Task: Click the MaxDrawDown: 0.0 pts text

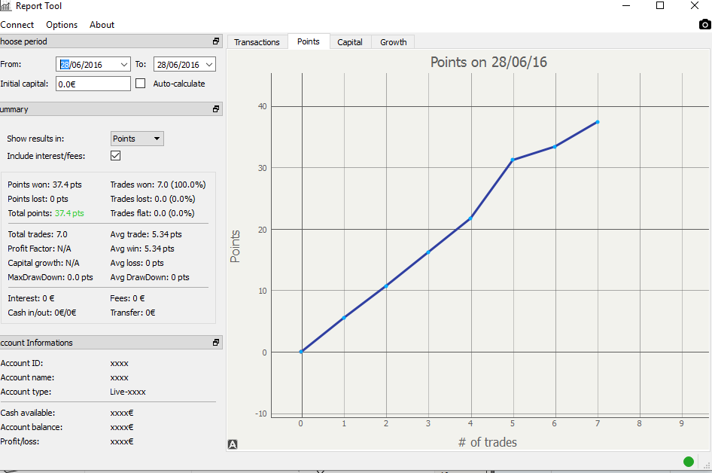Action: pos(50,277)
